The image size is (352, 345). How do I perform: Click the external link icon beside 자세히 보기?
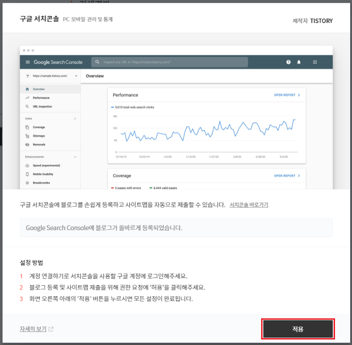[x=51, y=329]
